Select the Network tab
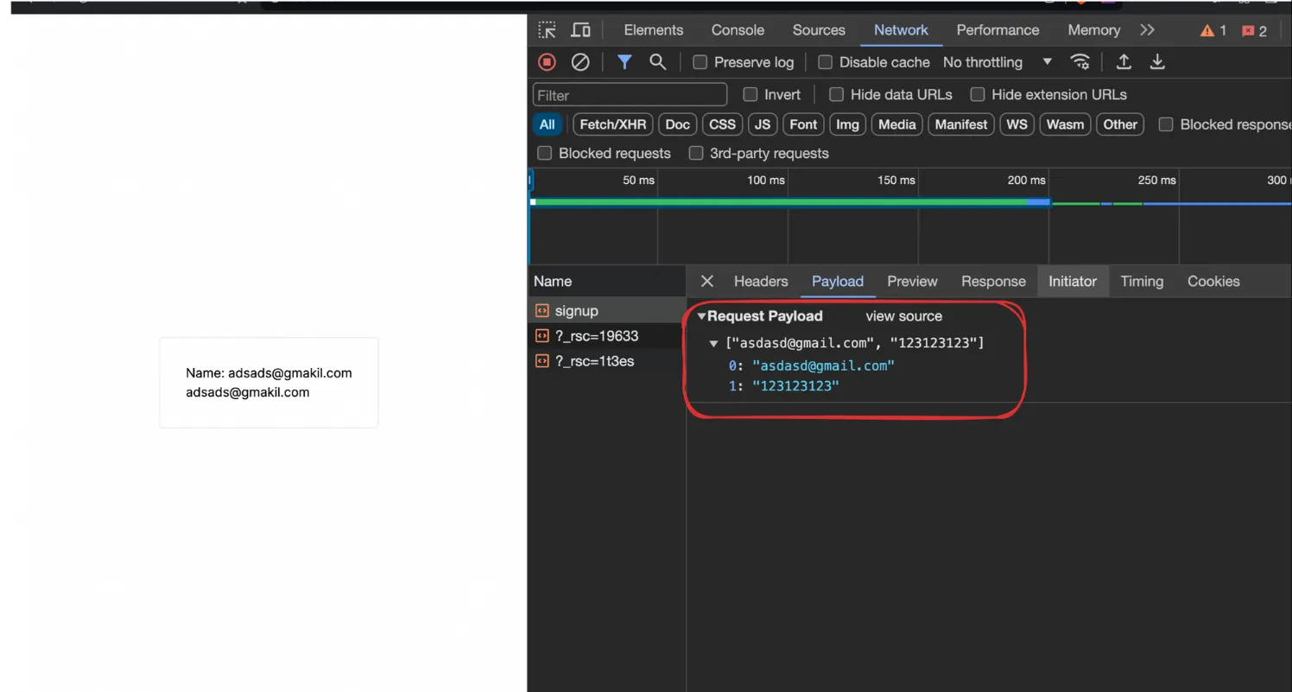The image size is (1292, 692). pyautogui.click(x=901, y=30)
